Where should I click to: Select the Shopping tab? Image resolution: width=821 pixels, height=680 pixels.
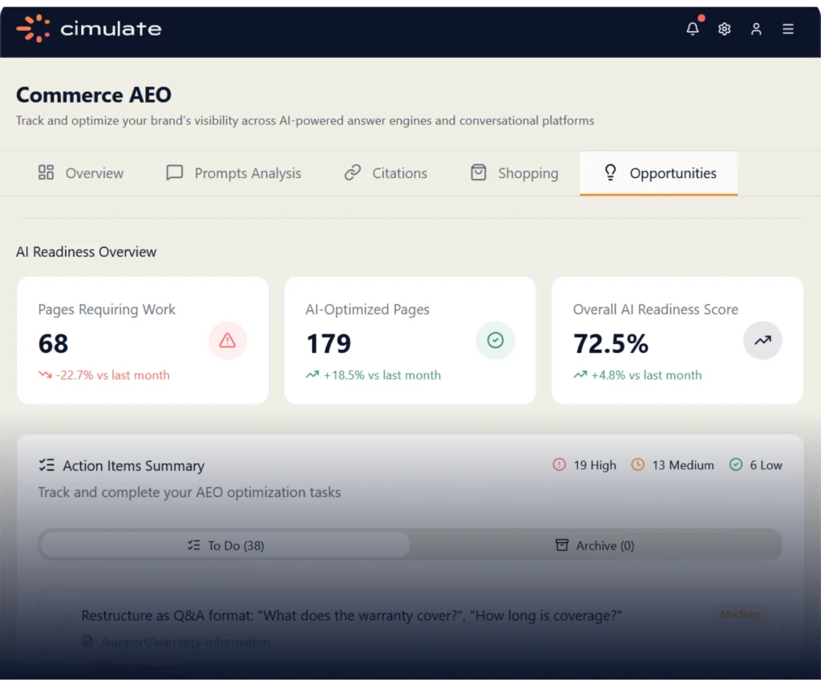click(x=514, y=173)
